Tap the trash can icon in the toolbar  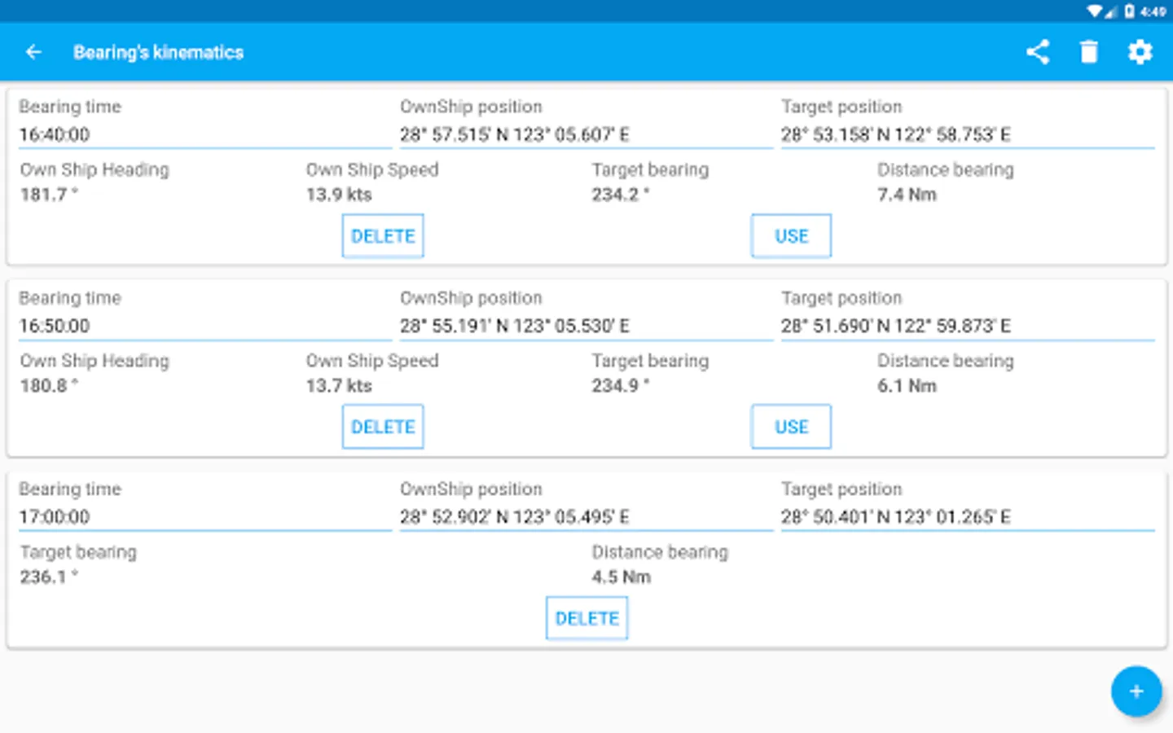[1088, 52]
